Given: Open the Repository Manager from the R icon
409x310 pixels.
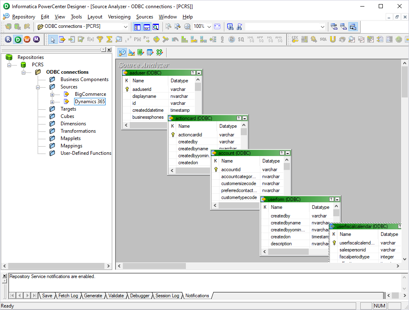Looking at the screenshot, I should click(8, 39).
